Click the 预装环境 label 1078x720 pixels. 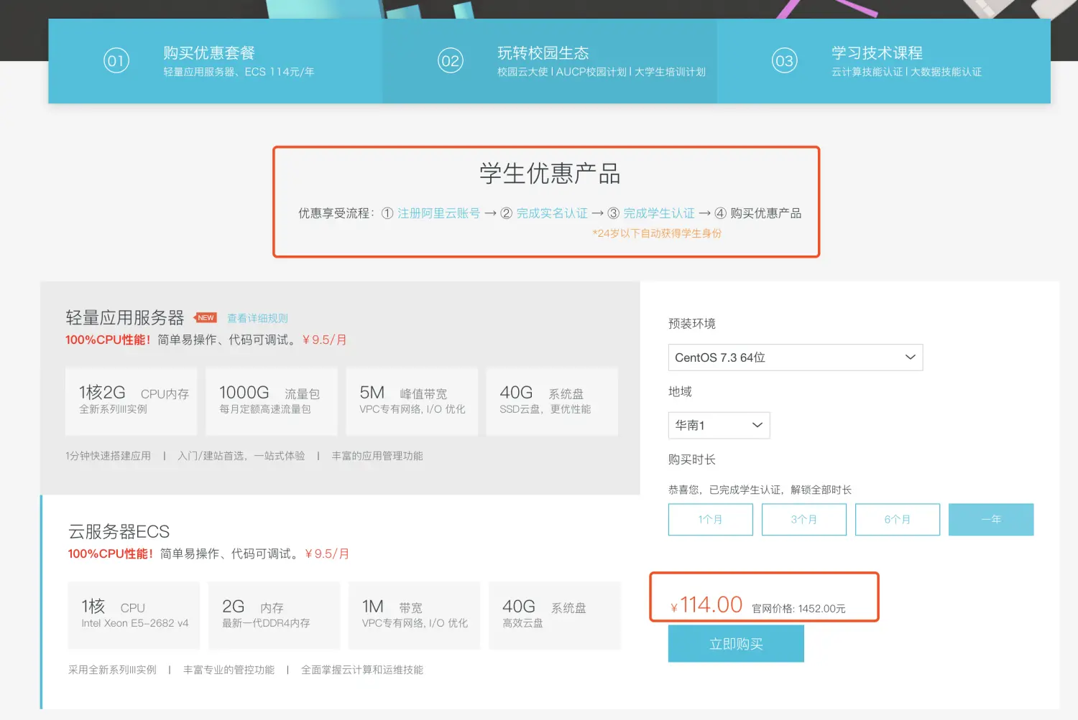click(692, 324)
